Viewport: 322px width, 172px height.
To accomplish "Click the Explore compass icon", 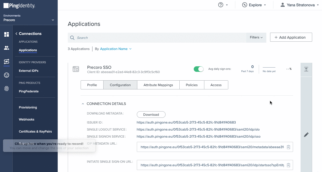I will (244, 5).
